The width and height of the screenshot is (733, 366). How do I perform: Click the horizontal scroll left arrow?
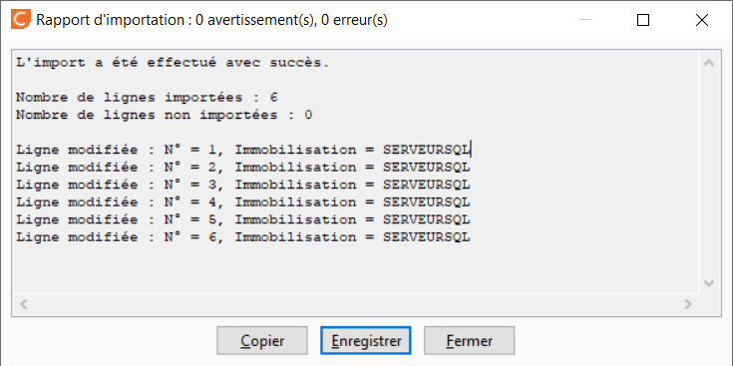(23, 304)
